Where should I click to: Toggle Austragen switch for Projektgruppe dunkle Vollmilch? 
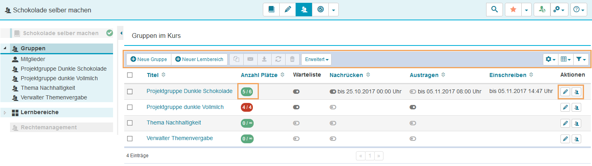[x=413, y=107]
